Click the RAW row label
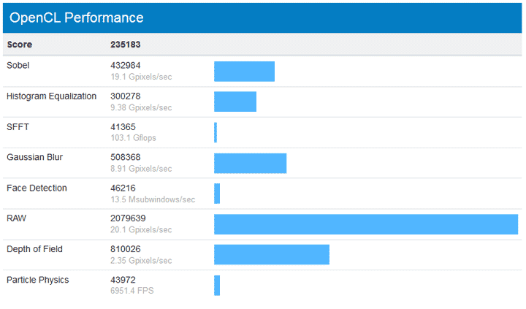The width and height of the screenshot is (526, 309). click(16, 218)
